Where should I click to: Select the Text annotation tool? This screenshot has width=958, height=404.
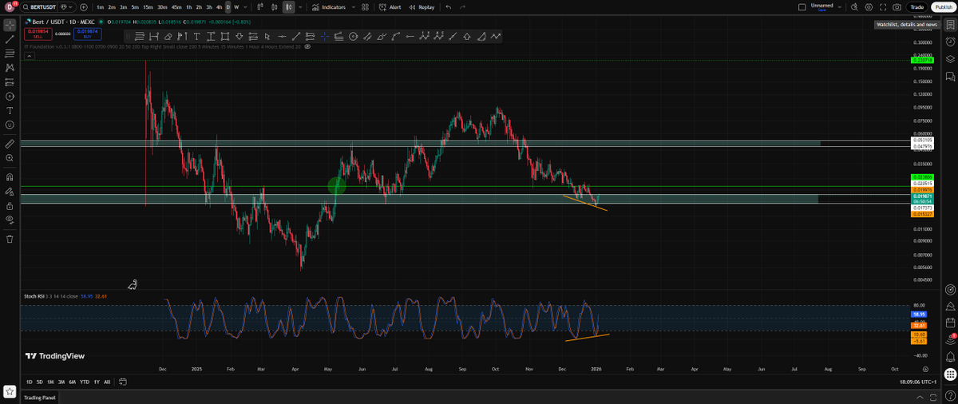pos(10,111)
